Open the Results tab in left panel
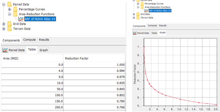The image size is (220, 112). [44, 40]
